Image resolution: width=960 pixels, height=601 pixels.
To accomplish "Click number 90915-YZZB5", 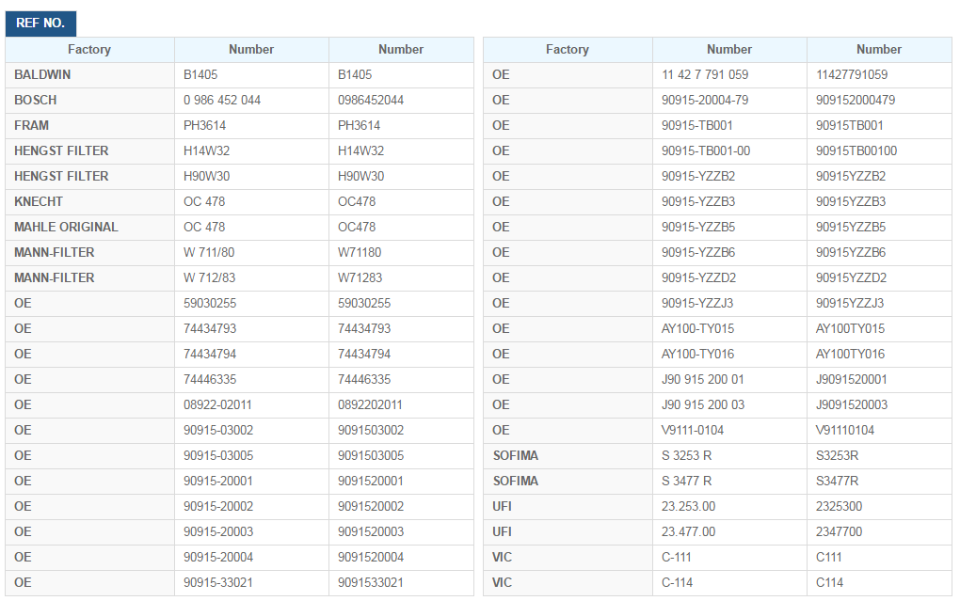I will 698,227.
